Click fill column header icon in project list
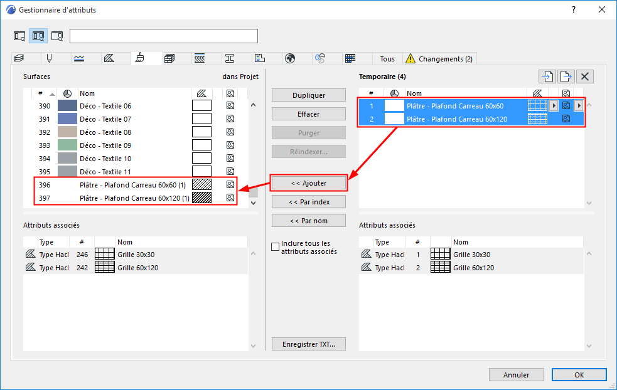This screenshot has height=390, width=617. (x=201, y=93)
